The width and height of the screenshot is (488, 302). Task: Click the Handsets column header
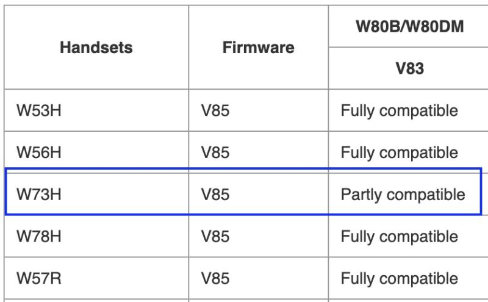[x=96, y=48]
